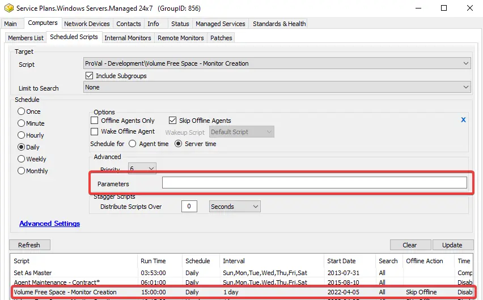Choose Agent time for scheduling
Viewport: 483px width, 300px height.
click(x=133, y=144)
